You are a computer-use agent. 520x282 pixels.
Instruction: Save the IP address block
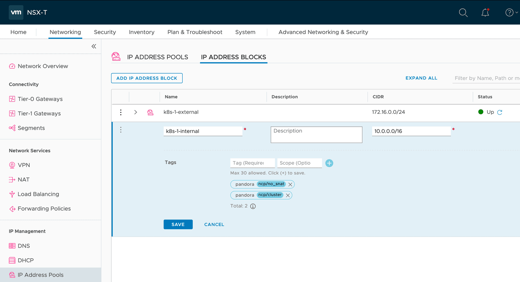[x=178, y=224]
